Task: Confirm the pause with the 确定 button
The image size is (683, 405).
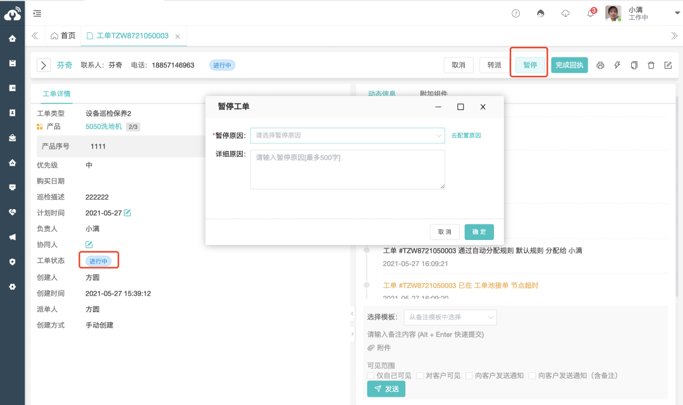Action: click(x=479, y=232)
